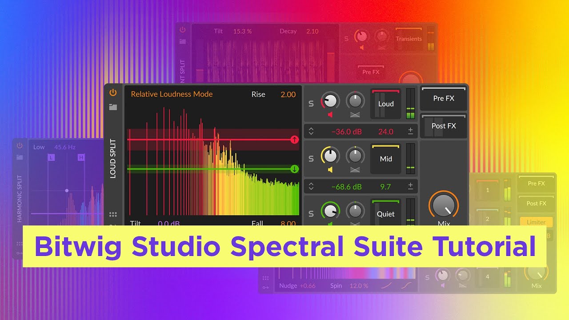The width and height of the screenshot is (569, 320).
Task: Solo the Mid band with S
Action: pyautogui.click(x=311, y=159)
